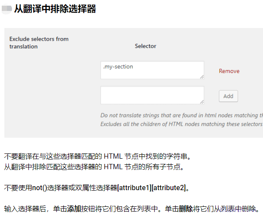Click the Remove link beside .my-section
263x219 pixels.
coord(229,71)
